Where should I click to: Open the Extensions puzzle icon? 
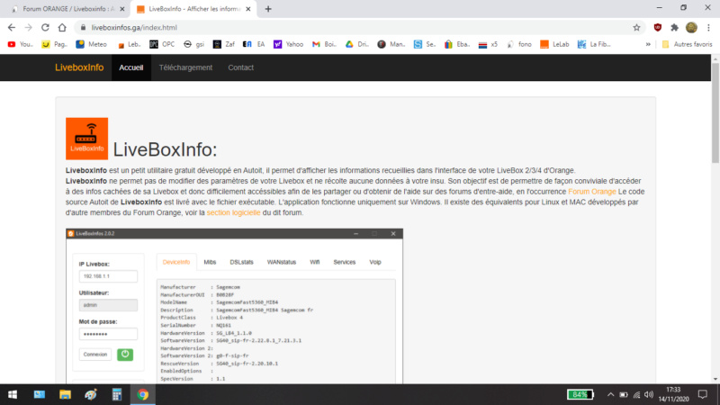[674, 28]
